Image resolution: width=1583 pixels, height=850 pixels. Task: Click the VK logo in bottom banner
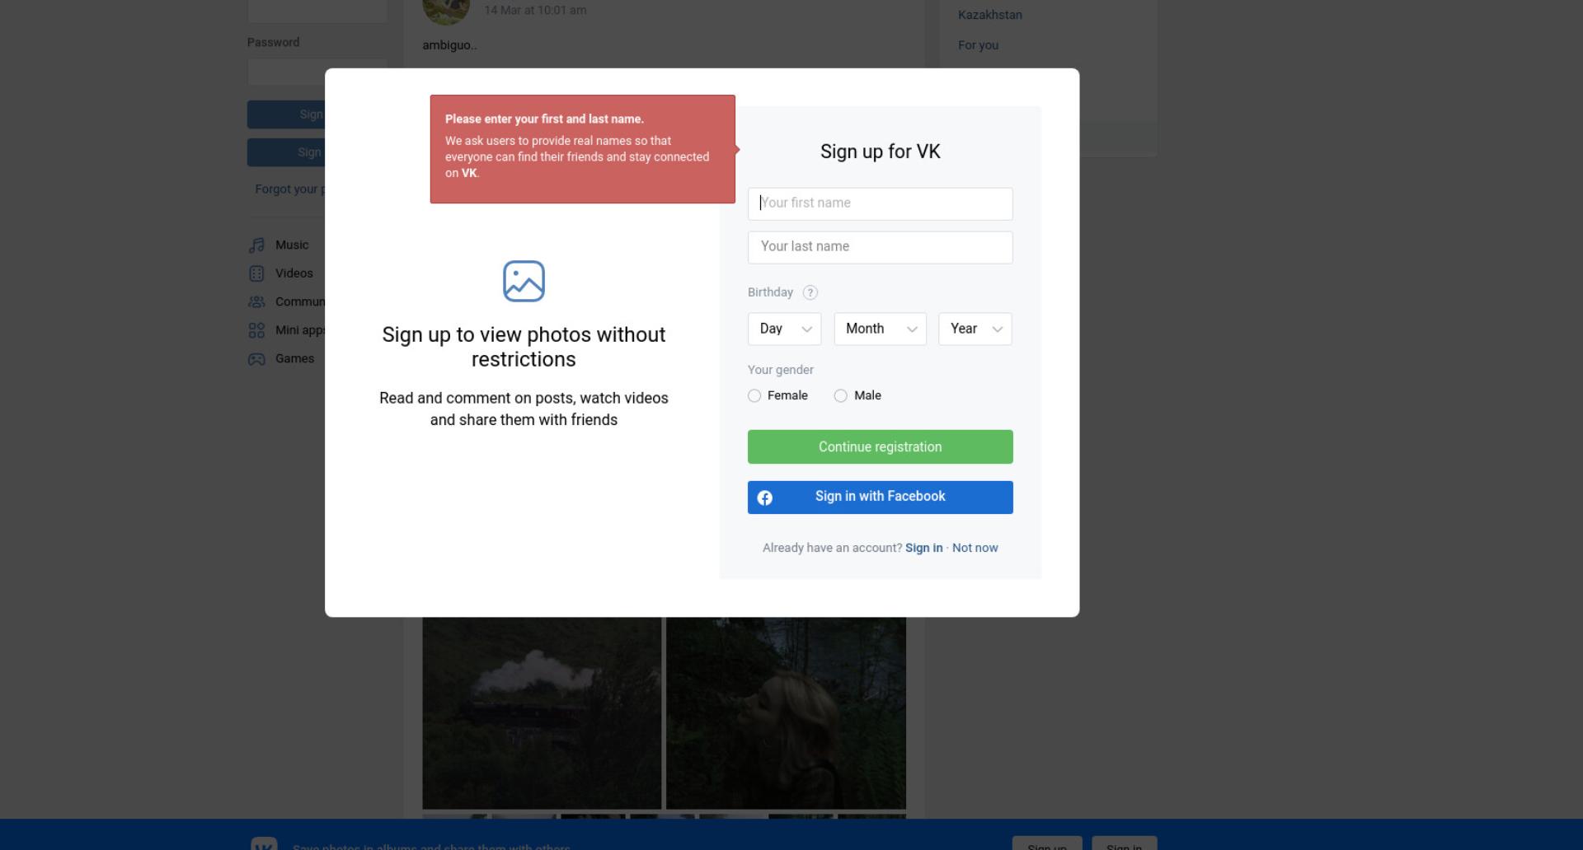pyautogui.click(x=264, y=843)
